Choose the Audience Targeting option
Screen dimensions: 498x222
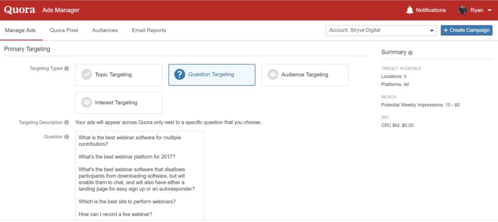[x=305, y=75]
